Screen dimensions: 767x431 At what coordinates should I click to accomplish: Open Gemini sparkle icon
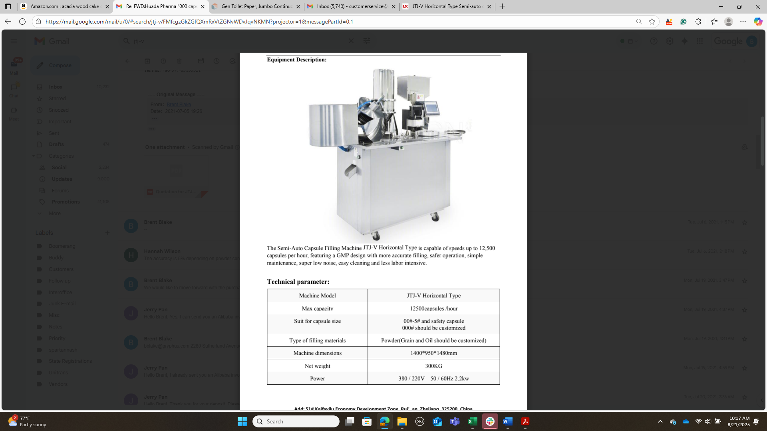click(685, 41)
